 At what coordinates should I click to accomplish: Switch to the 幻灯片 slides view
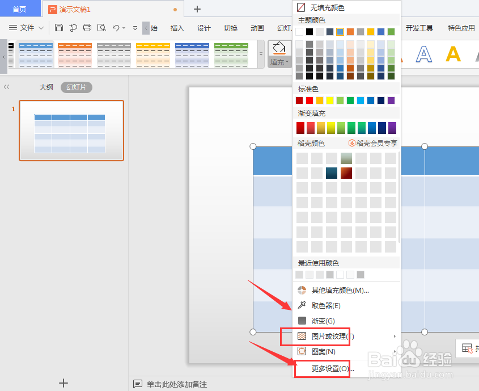pos(77,87)
